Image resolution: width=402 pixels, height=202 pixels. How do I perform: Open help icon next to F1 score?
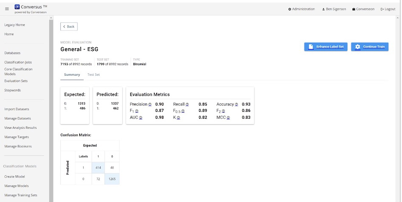[x=137, y=111]
